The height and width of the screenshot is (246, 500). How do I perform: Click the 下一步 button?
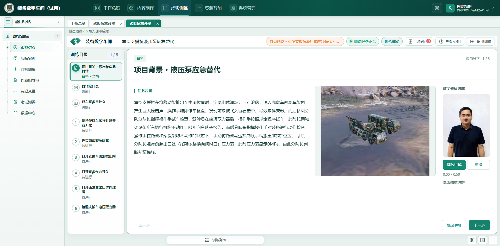pos(479,225)
